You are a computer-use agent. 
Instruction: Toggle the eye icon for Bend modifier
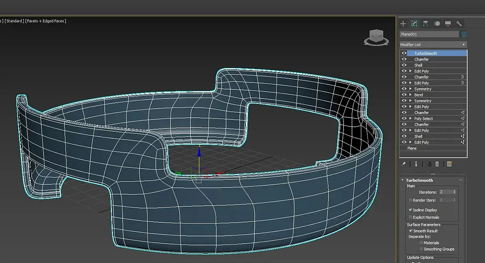click(x=404, y=95)
